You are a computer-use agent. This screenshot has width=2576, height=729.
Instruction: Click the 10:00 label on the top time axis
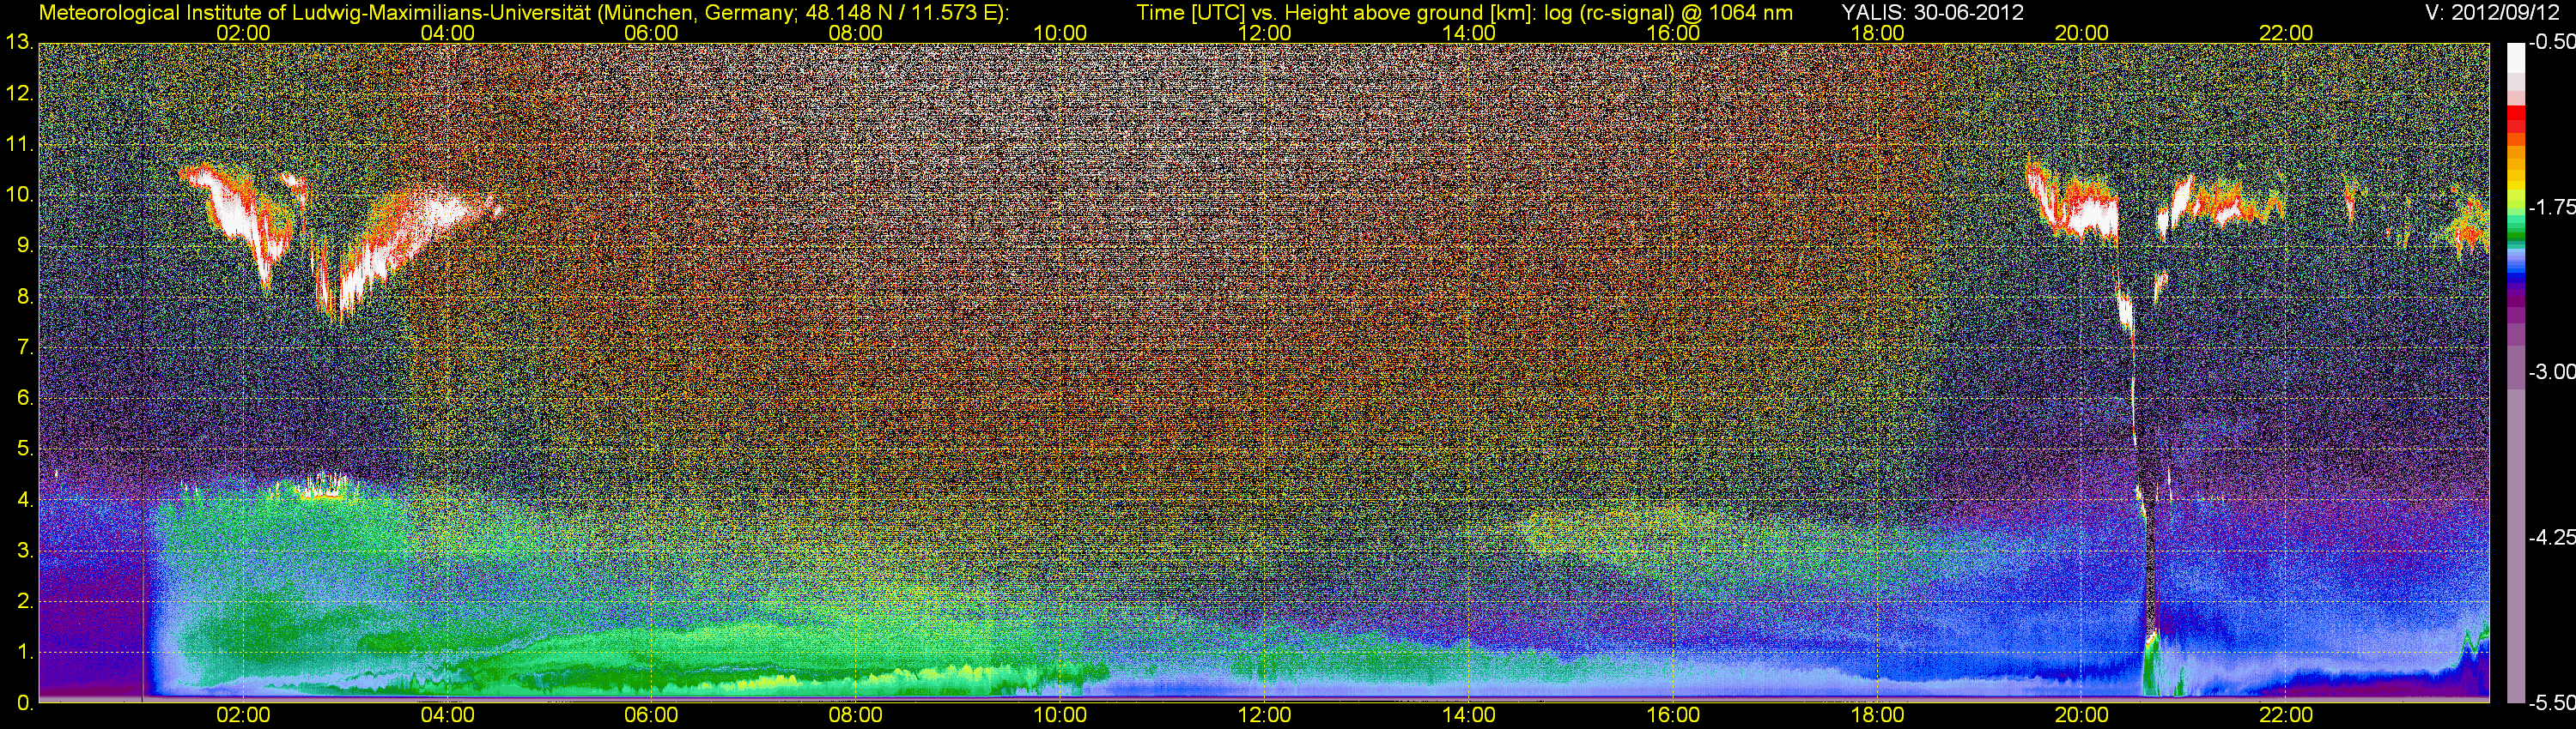click(x=1060, y=33)
